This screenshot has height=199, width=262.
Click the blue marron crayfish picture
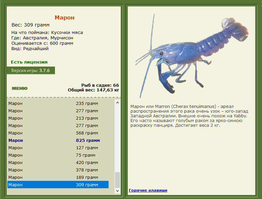192,56
